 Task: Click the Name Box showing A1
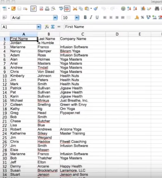click(19, 27)
